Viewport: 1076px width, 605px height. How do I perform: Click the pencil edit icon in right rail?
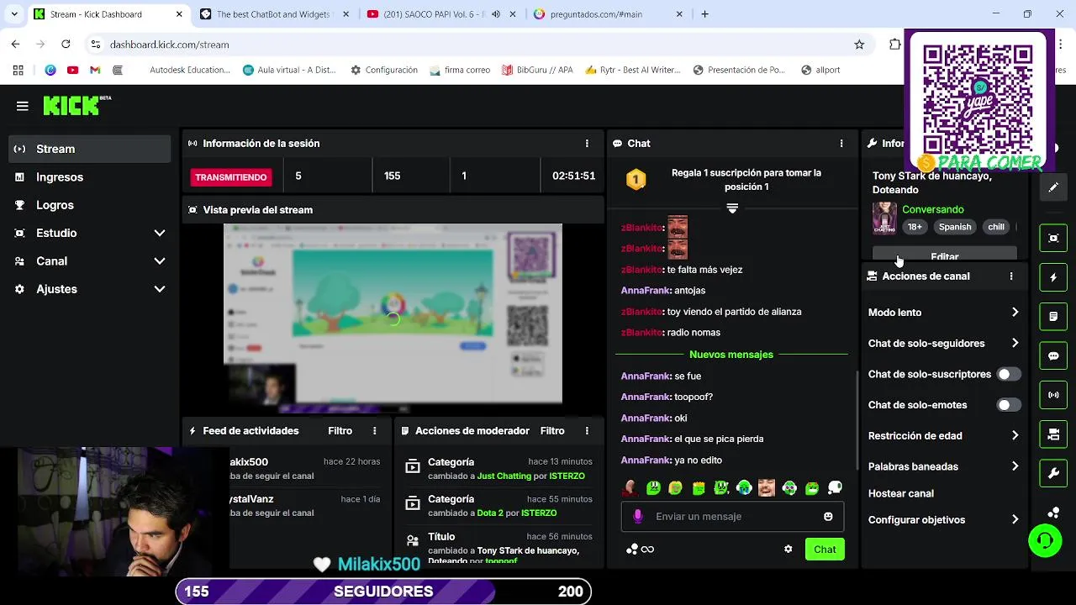pos(1053,187)
